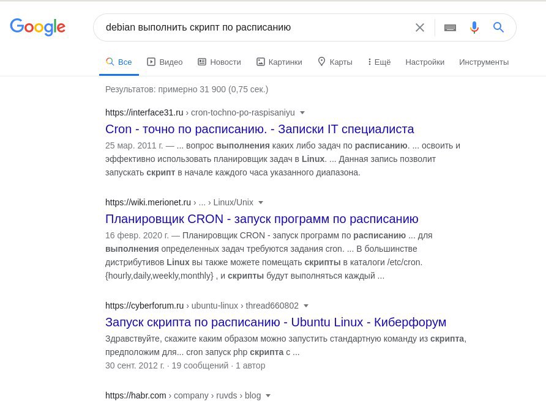Image resolution: width=546 pixels, height=407 pixels.
Task: Expand options arrow for wiki.merionet.ru result
Action: [x=261, y=202]
